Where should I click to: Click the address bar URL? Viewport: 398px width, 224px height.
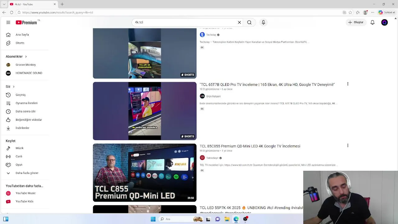click(x=58, y=12)
